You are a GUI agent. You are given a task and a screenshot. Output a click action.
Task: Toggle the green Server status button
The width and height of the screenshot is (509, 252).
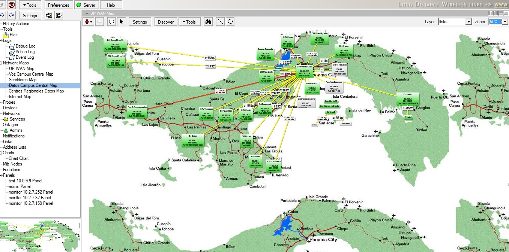tap(86, 5)
